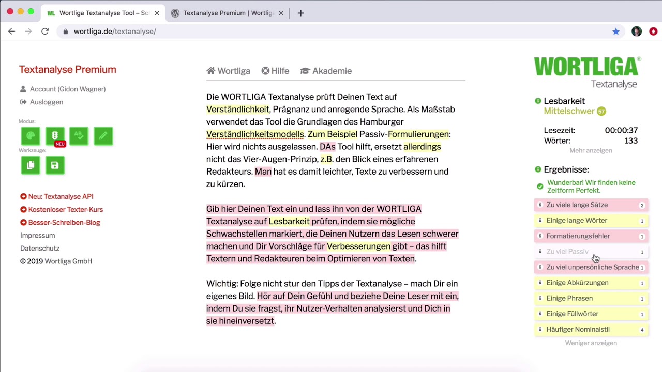662x372 pixels.
Task: Open the Chrome profile avatar
Action: coord(637,32)
